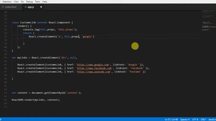The image size is (216, 121).
Task: Open the https://www.google.com link
Action: [x=93, y=65]
